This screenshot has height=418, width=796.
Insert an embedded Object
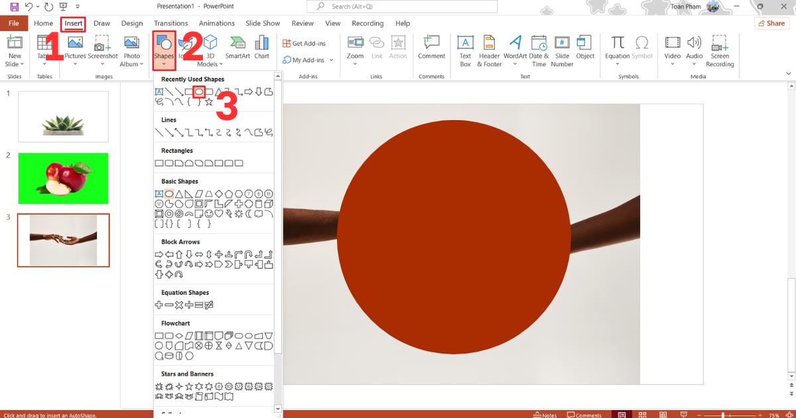tap(585, 47)
